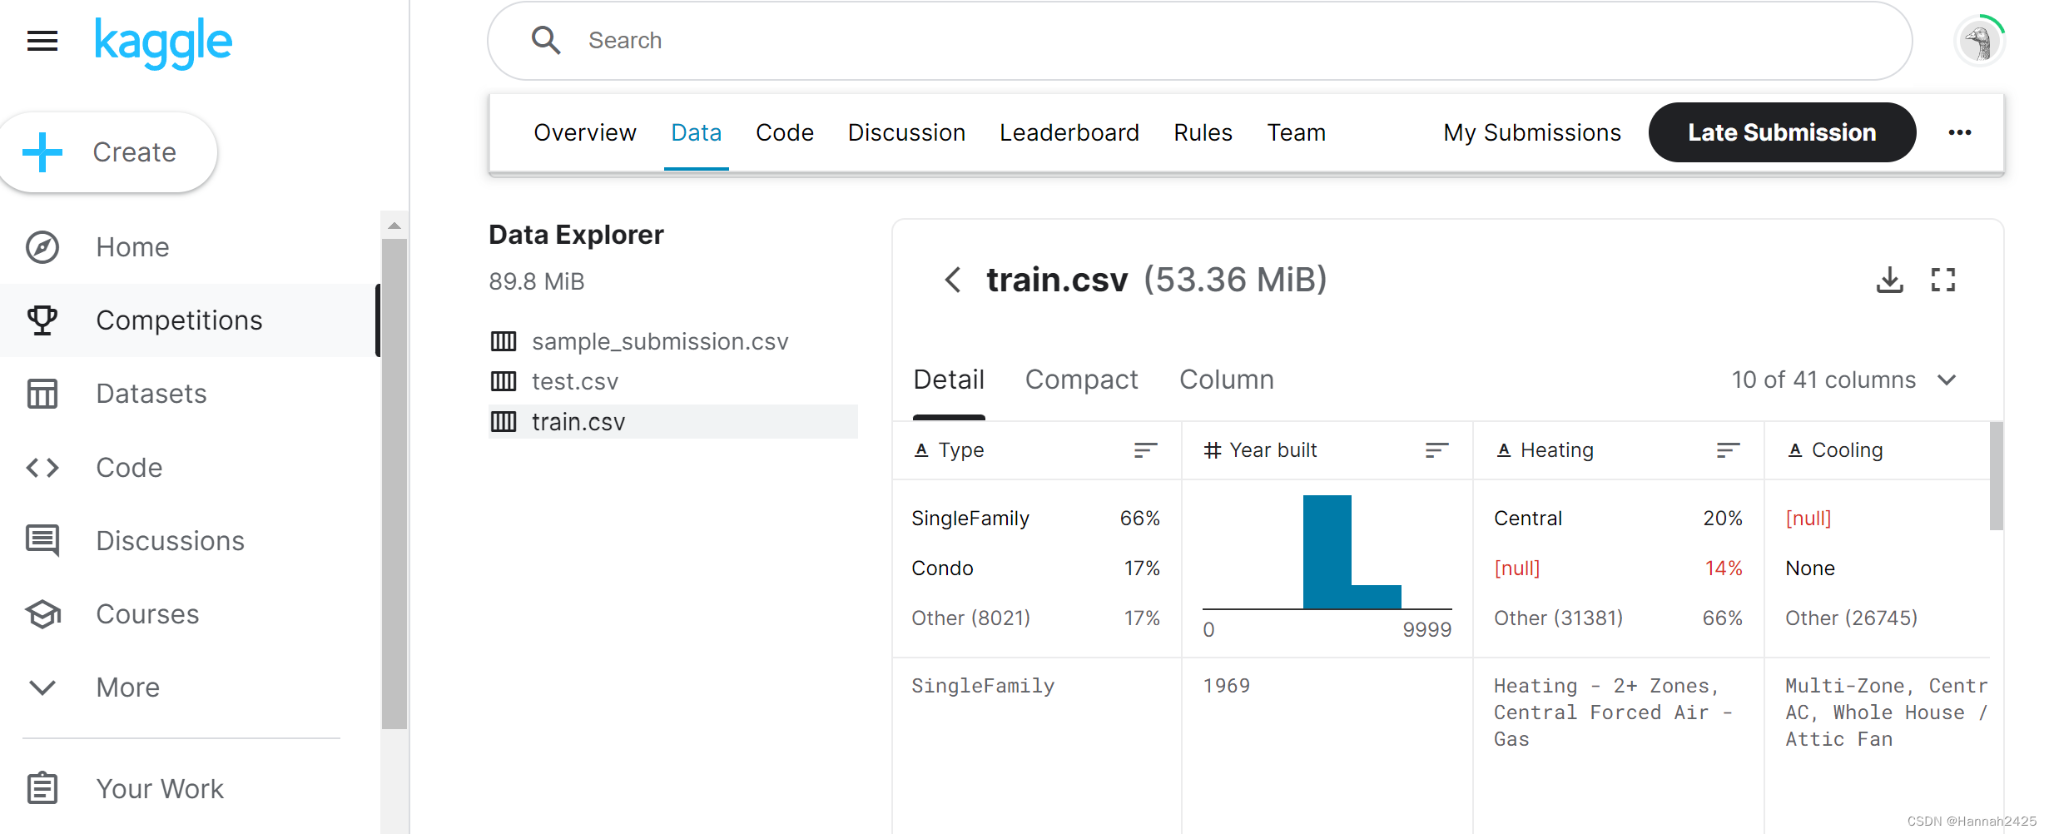The width and height of the screenshot is (2049, 834).
Task: Open Courses in the sidebar
Action: click(x=148, y=614)
